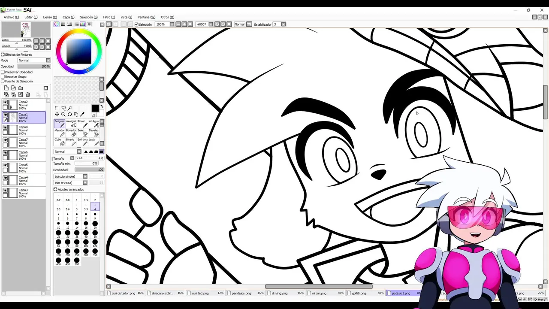Swap foreground and background colors
Image resolution: width=549 pixels, height=309 pixels.
[x=102, y=107]
